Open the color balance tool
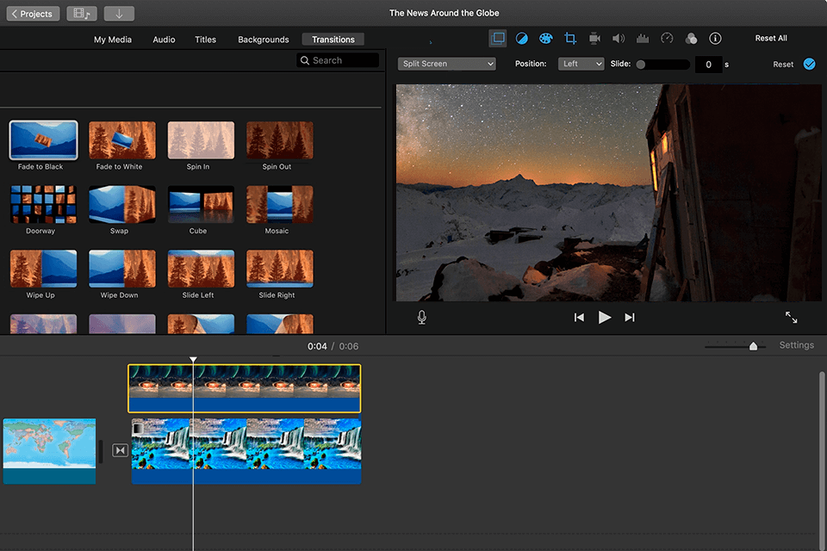The width and height of the screenshot is (827, 551). (522, 38)
